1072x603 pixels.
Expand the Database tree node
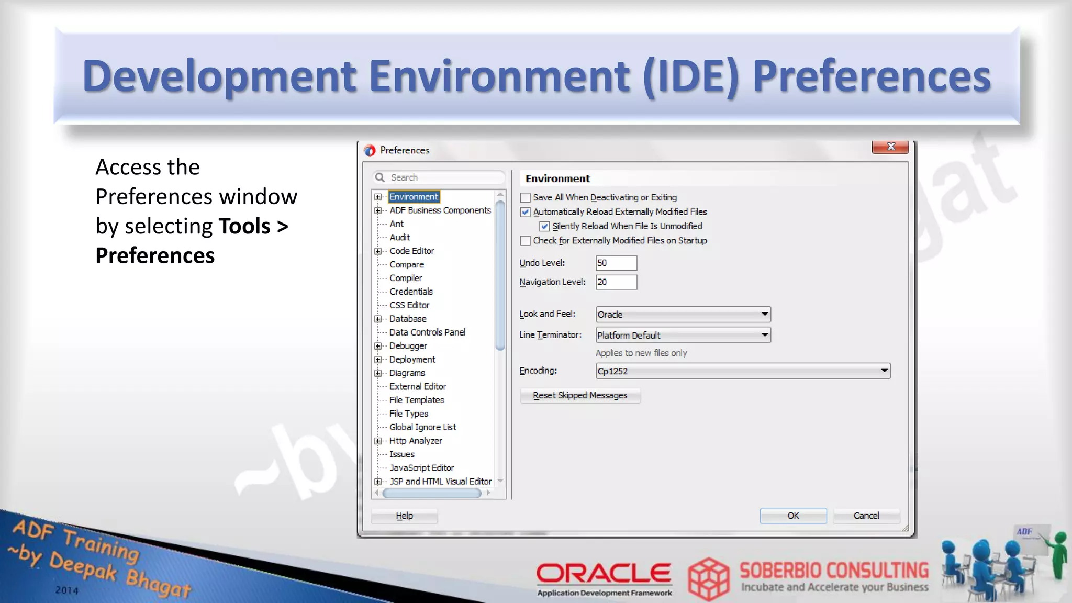coord(378,319)
